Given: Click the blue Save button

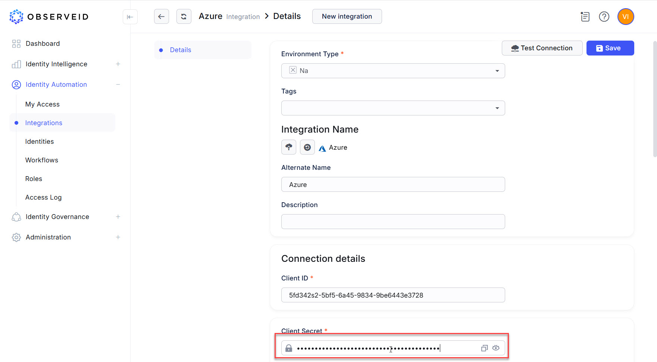Looking at the screenshot, I should tap(610, 48).
